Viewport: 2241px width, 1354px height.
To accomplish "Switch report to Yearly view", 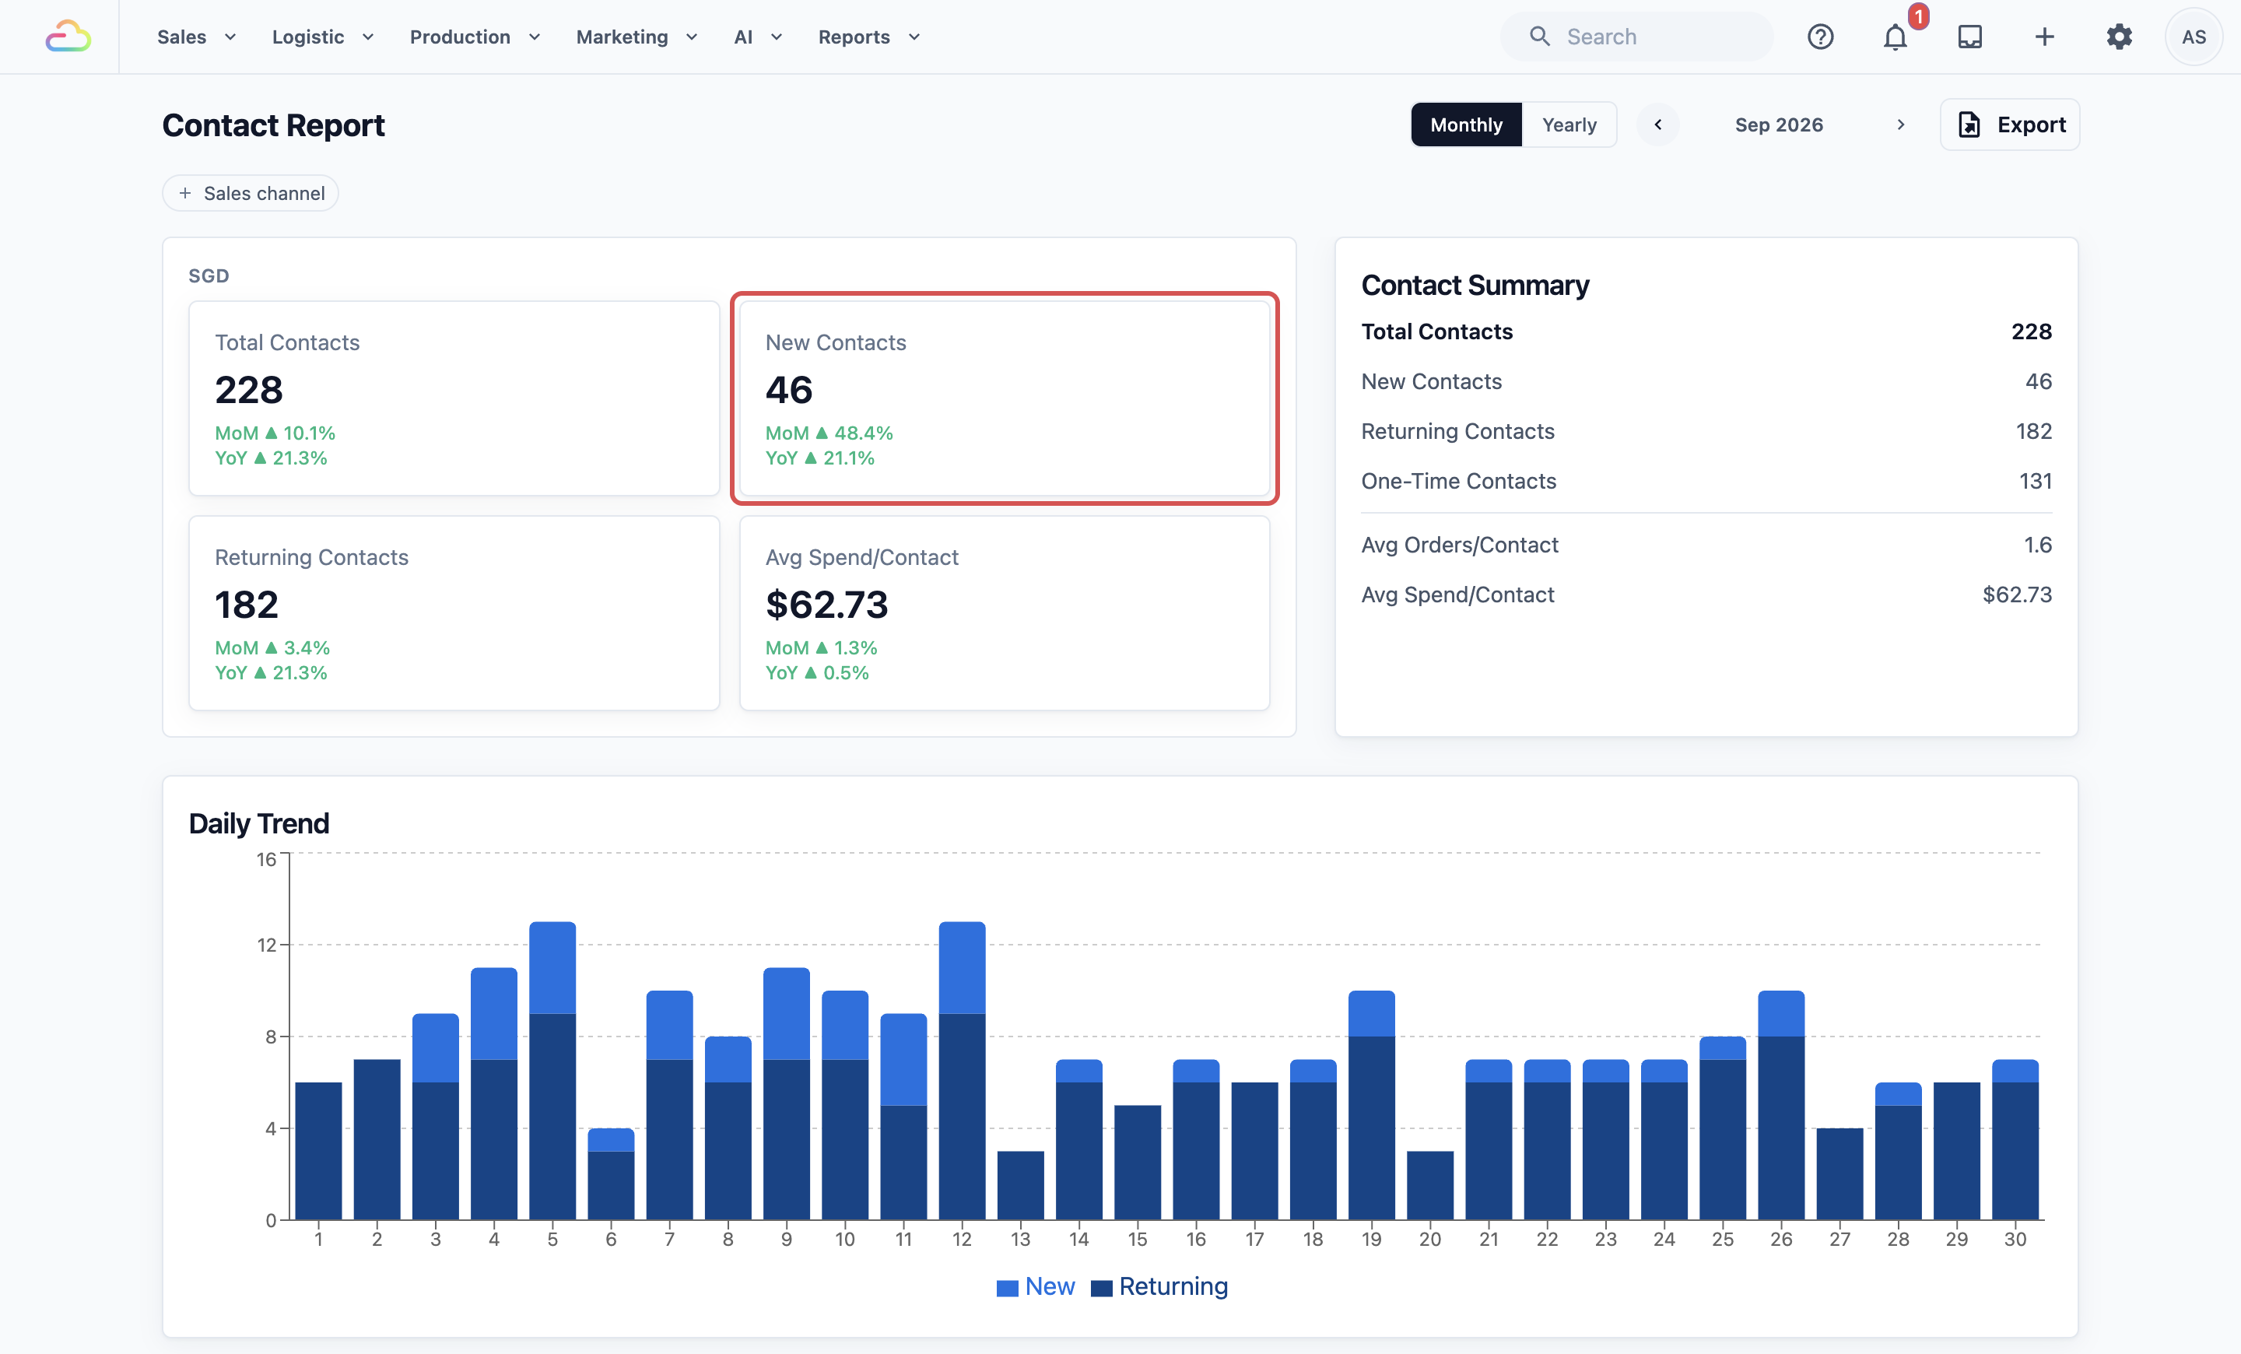I will [1569, 125].
